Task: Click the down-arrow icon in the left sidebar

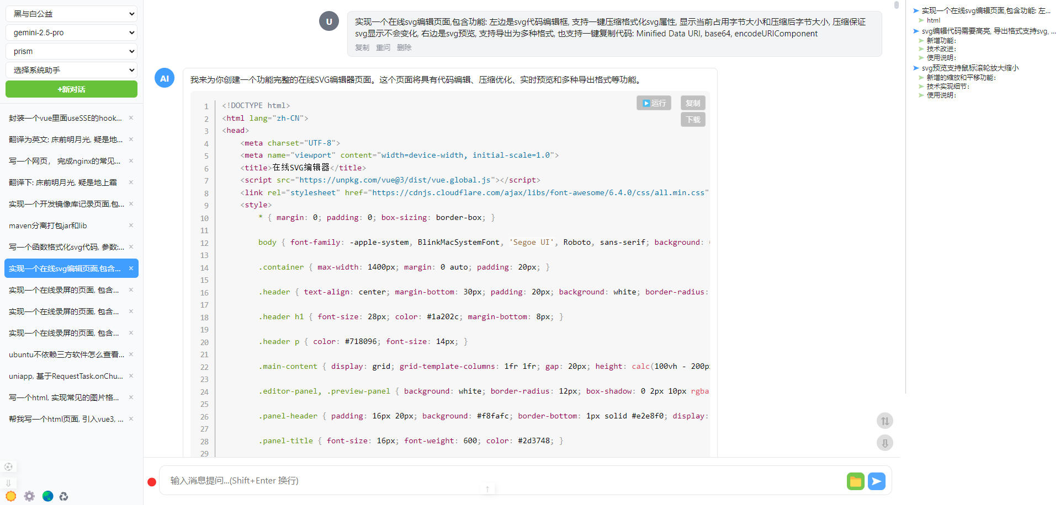Action: click(x=8, y=482)
